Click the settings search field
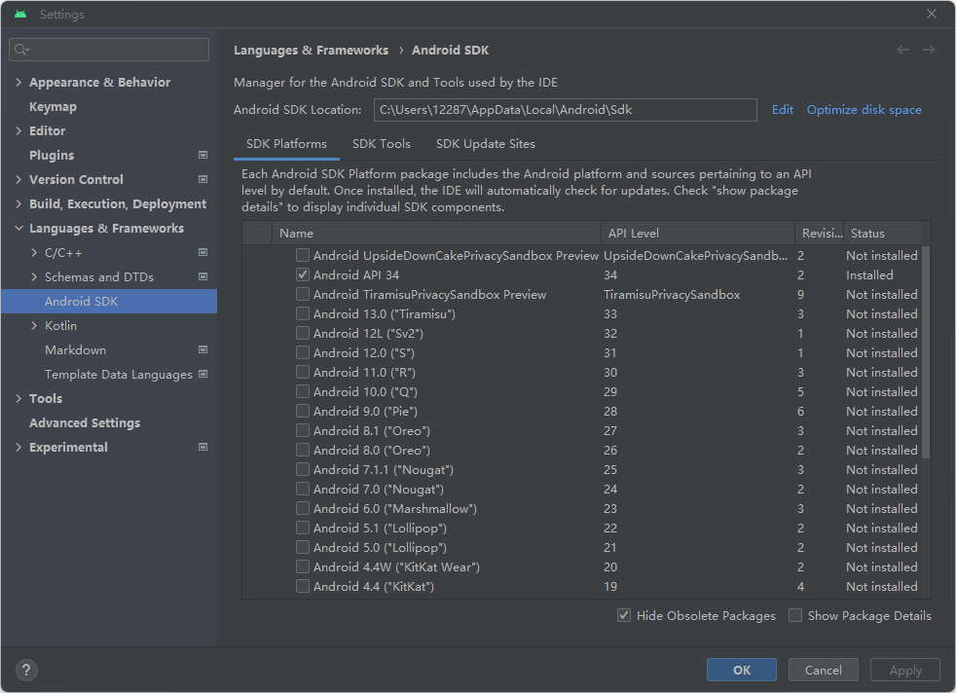Screen dimensions: 956x693 point(109,50)
